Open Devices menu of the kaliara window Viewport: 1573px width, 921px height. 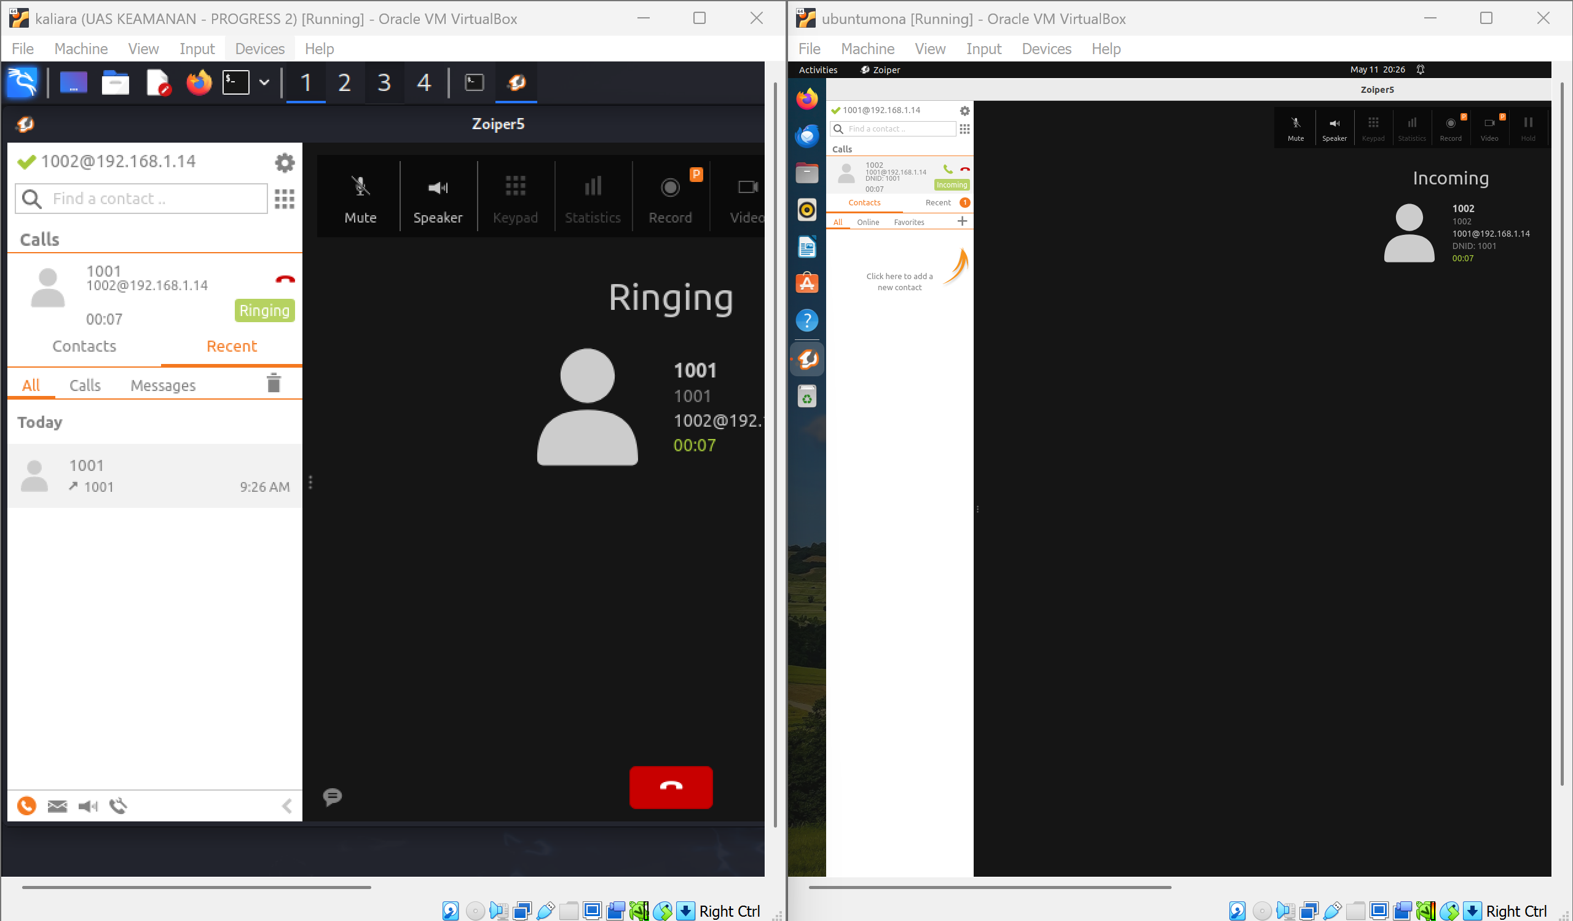click(x=259, y=49)
